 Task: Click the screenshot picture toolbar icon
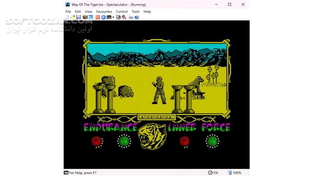(91, 17)
